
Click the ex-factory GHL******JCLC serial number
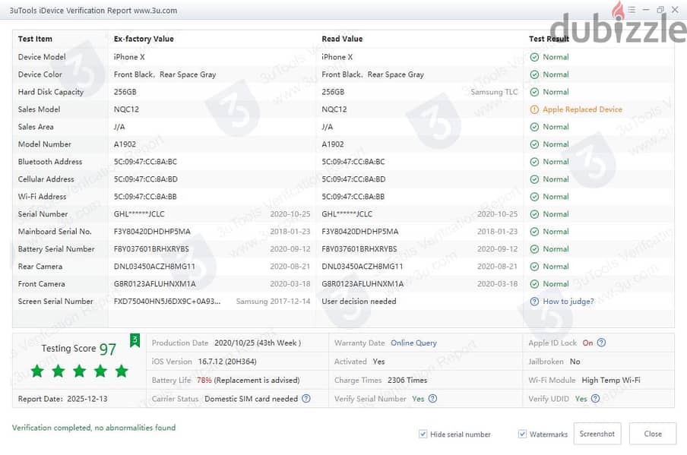click(x=139, y=214)
